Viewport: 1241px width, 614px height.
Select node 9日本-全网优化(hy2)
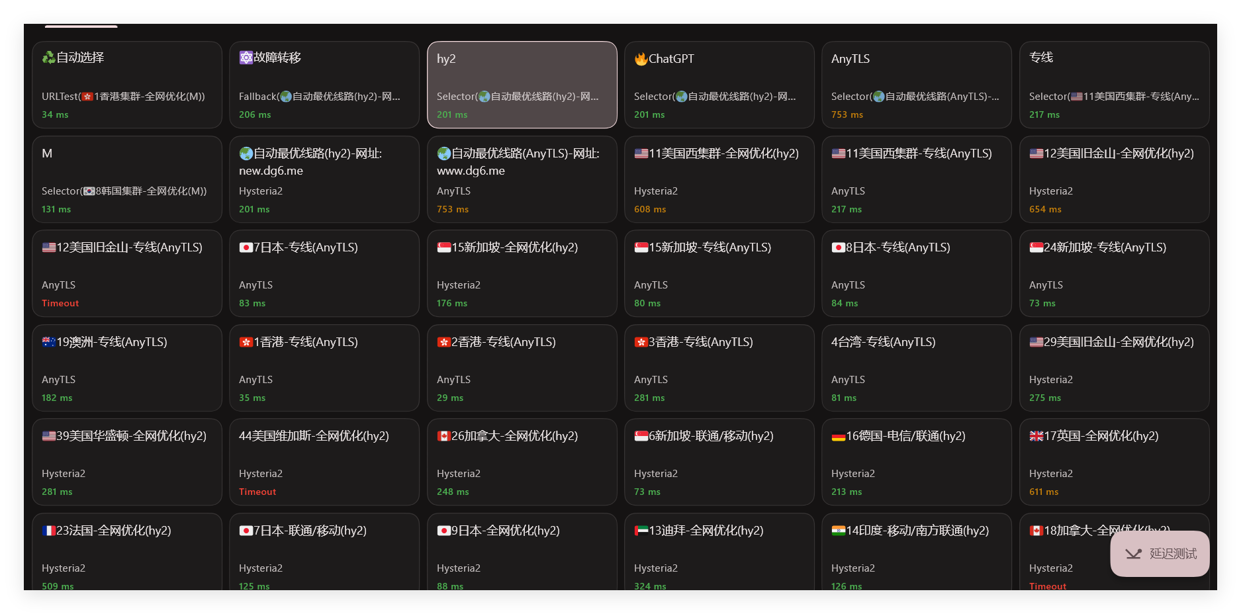pos(522,552)
